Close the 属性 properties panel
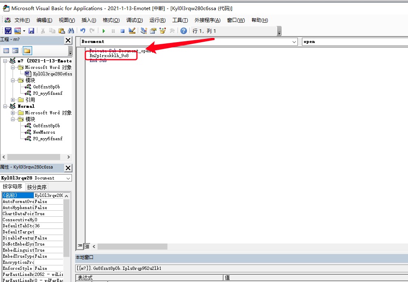Screen dimensions: 408x282 (x=68, y=168)
